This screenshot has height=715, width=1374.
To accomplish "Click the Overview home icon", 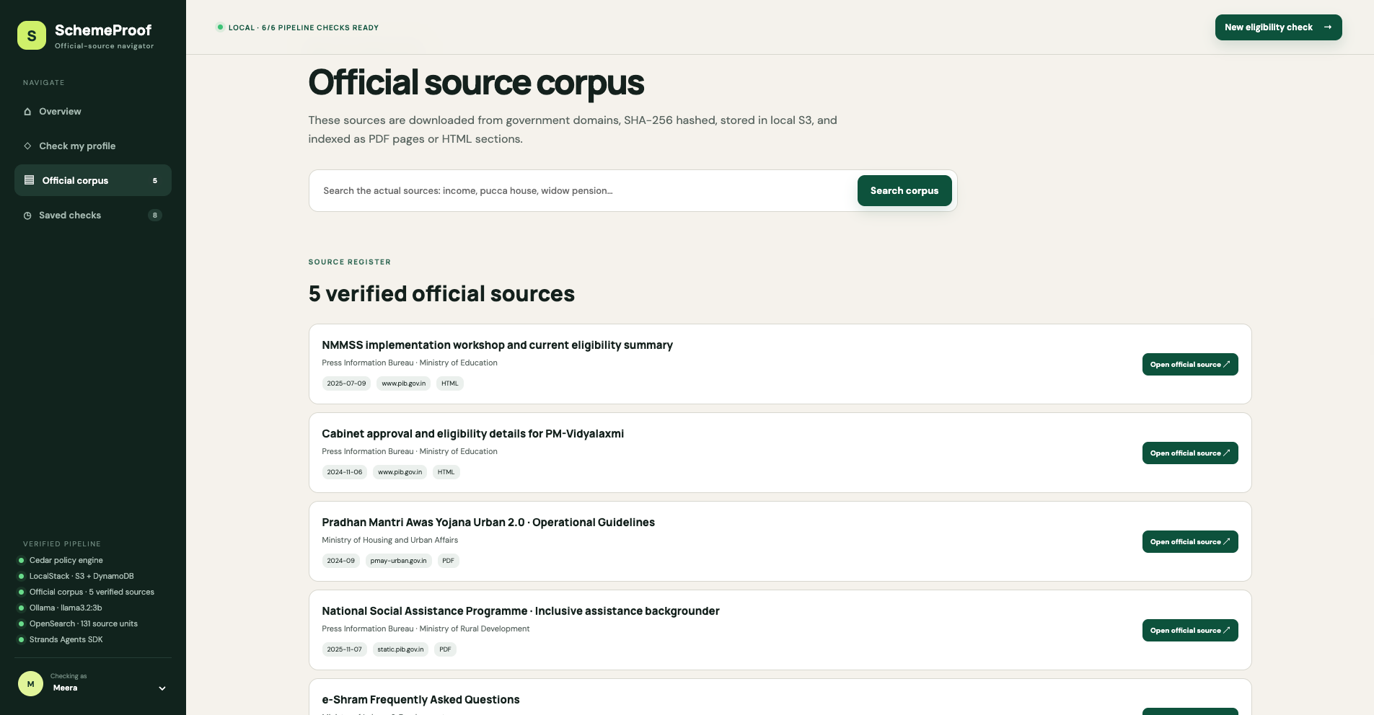I will coord(27,112).
